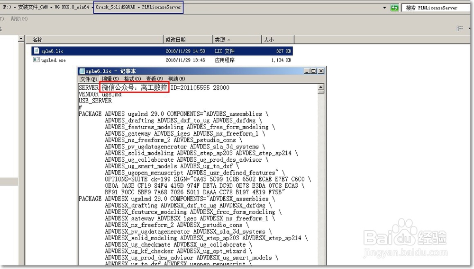Click Explorer navigation pane scroll up arrow
Screen dimensions: 474x269
pyautogui.click(x=21, y=39)
